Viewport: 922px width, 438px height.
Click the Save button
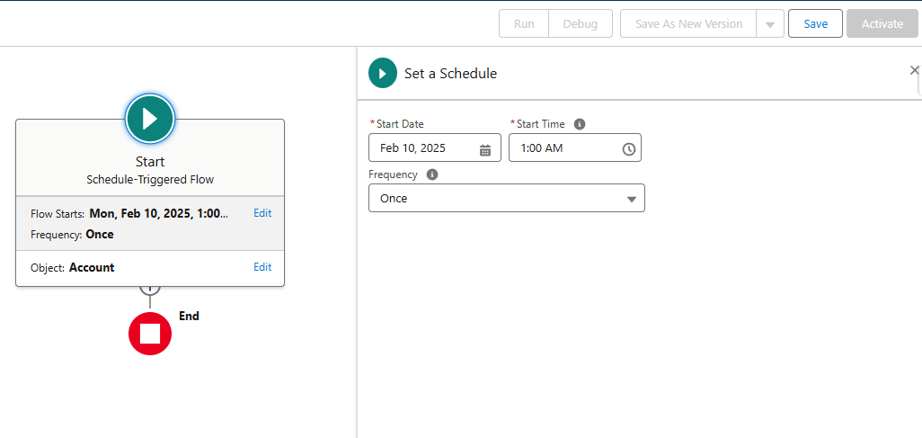click(815, 23)
